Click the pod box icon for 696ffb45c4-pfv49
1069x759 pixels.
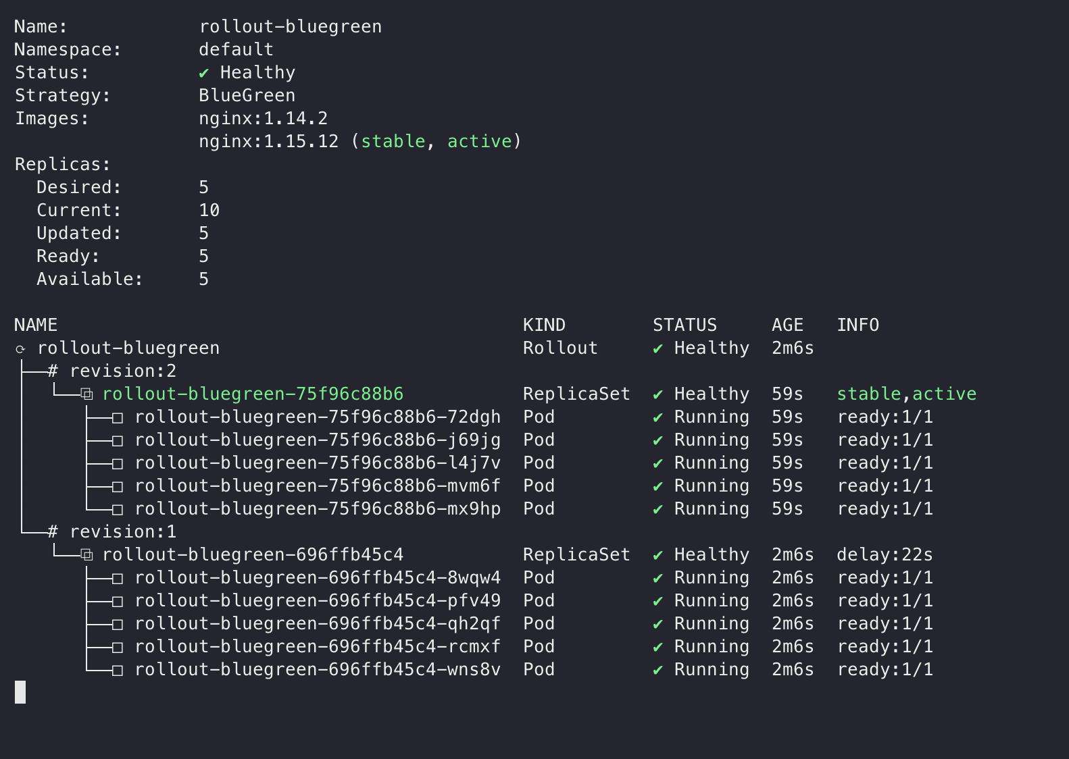(118, 602)
